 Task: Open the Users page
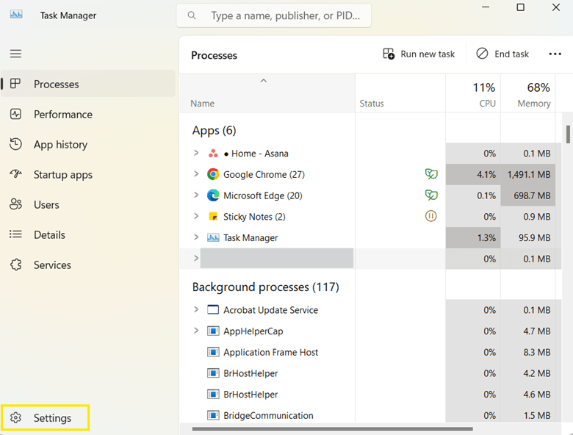pyautogui.click(x=87, y=204)
